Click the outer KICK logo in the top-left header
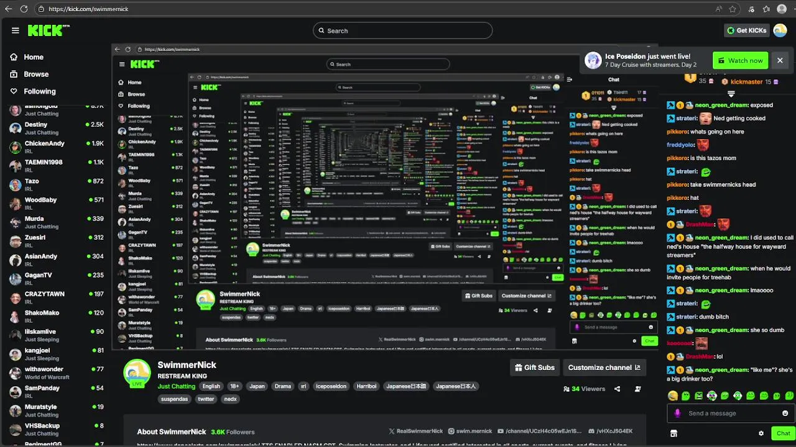 (49, 30)
